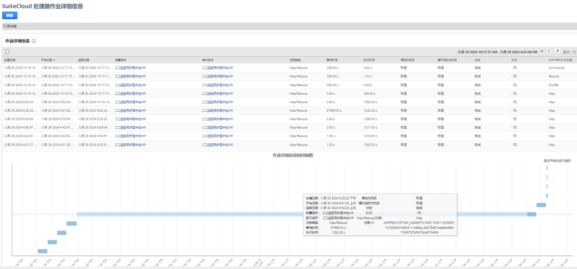This screenshot has width=577, height=269.
Task: Open the deployment link in the 57989.00 s row
Action: click(131, 111)
